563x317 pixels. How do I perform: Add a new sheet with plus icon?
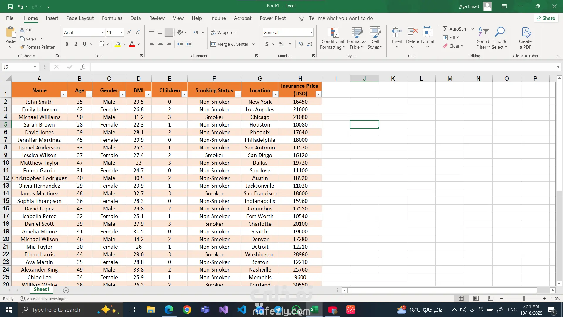point(66,290)
